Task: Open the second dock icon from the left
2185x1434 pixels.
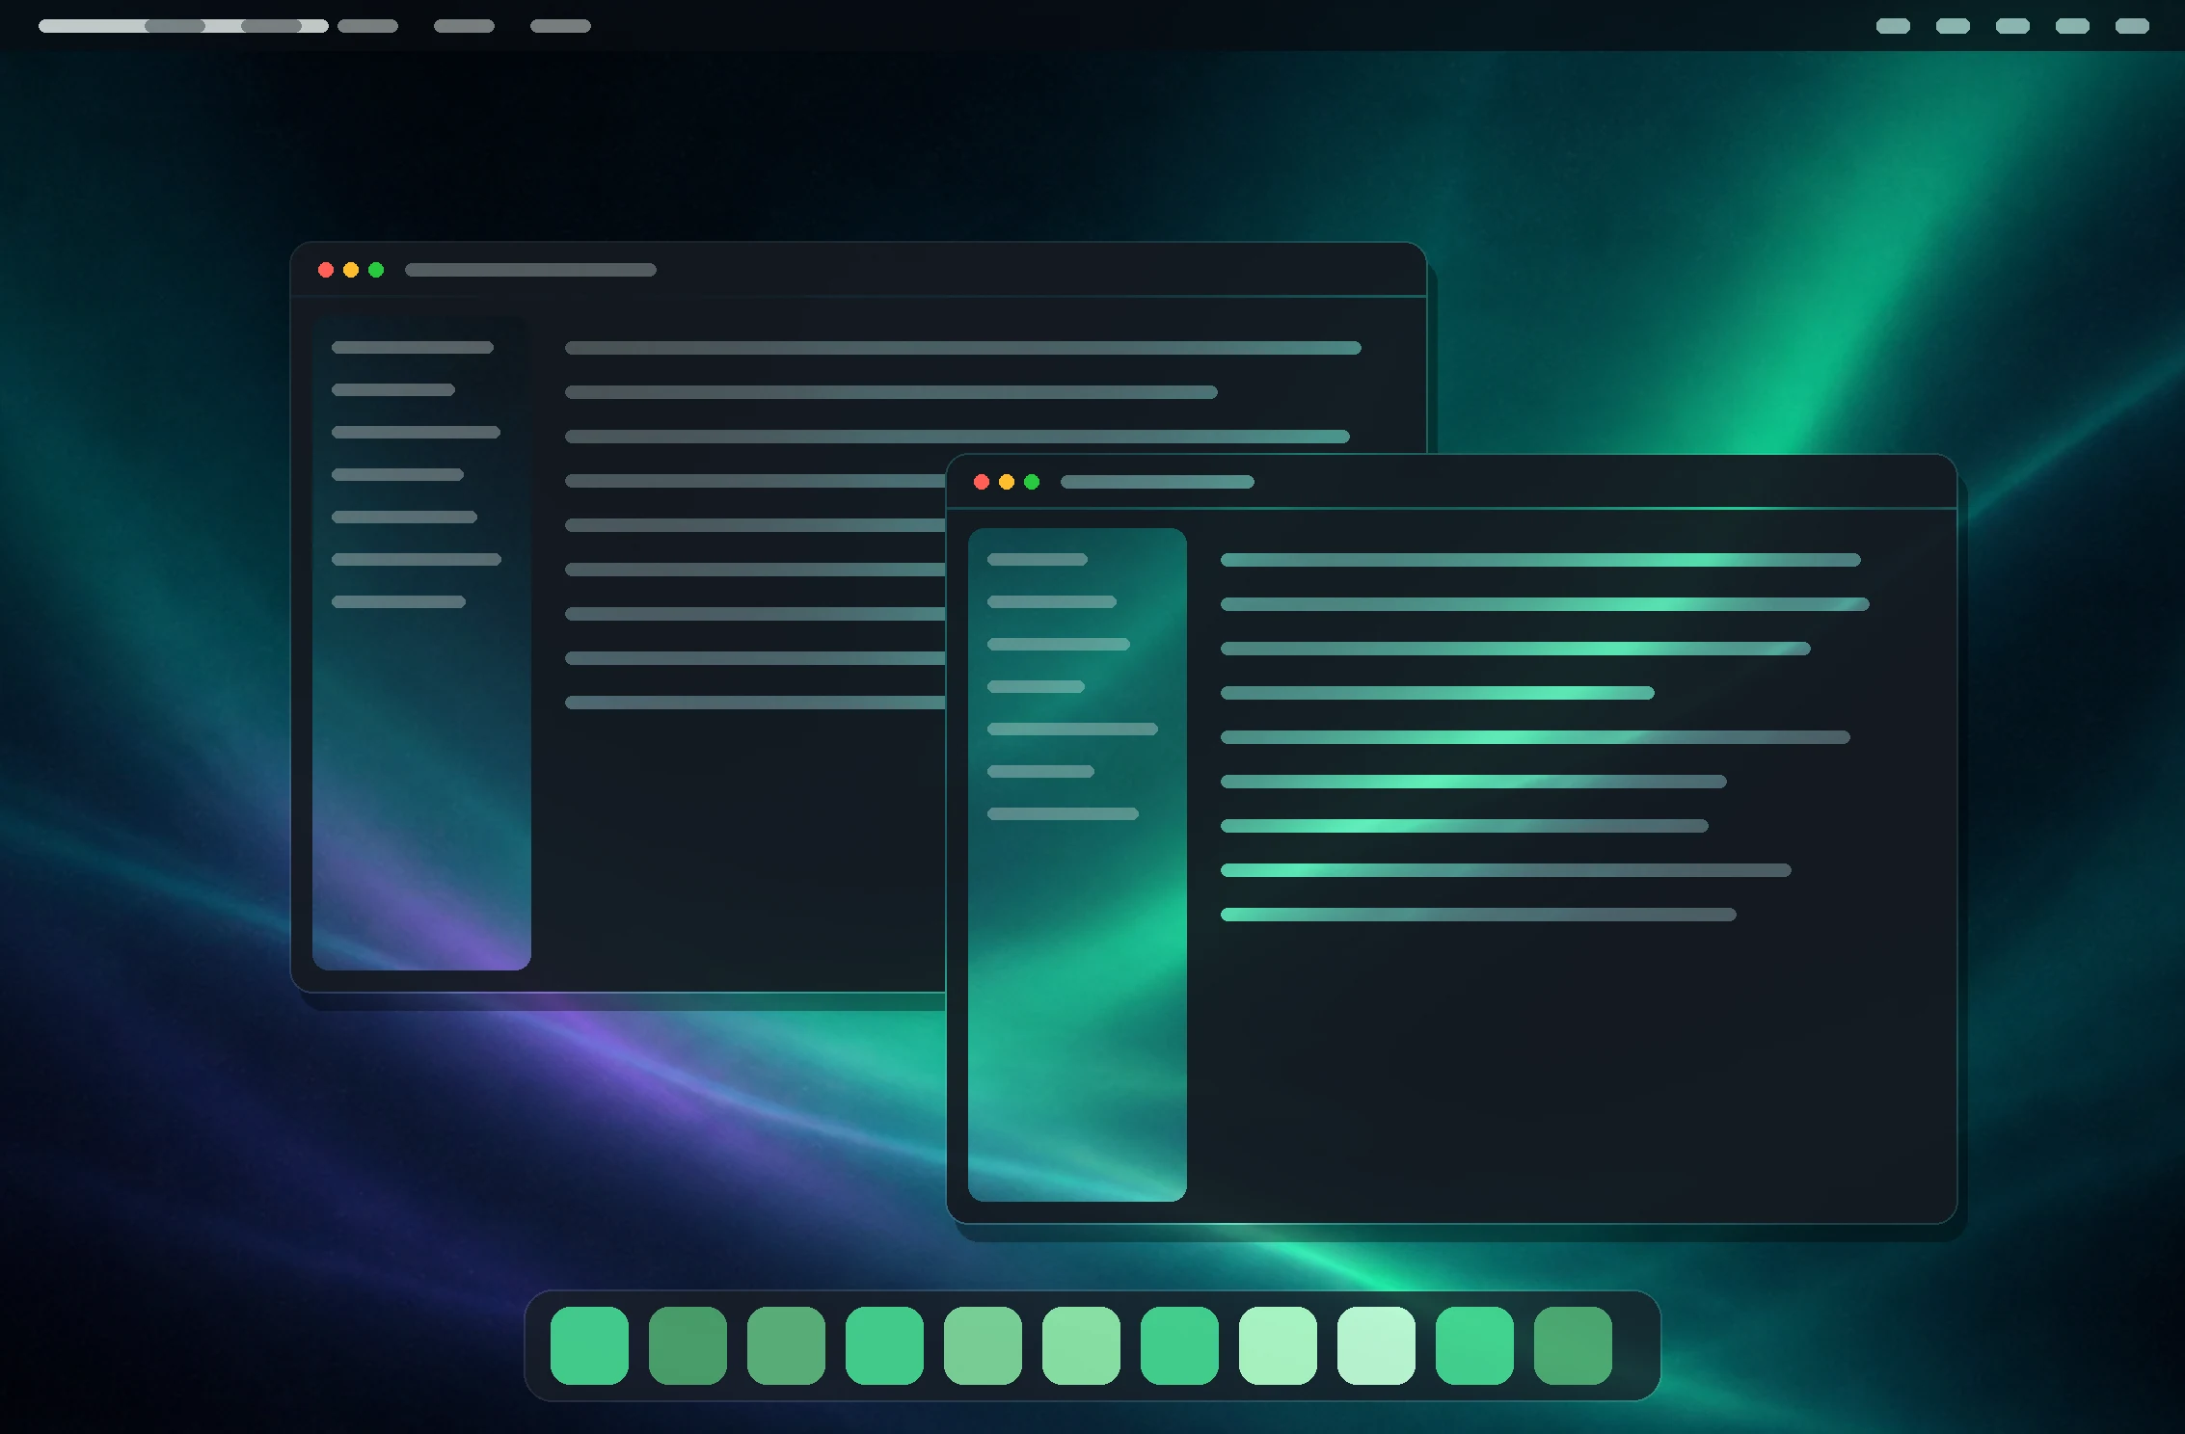Action: coord(688,1345)
